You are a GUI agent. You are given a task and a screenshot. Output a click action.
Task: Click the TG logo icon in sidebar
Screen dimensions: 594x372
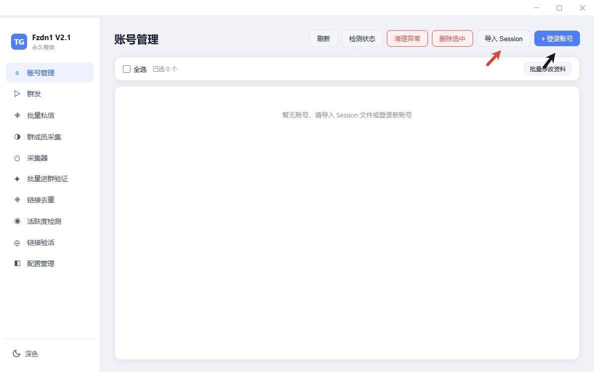19,42
